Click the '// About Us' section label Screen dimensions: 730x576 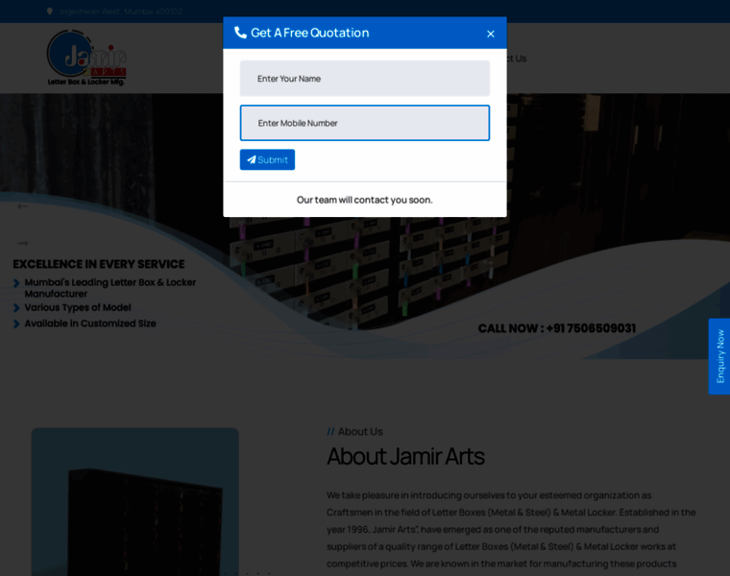point(354,432)
